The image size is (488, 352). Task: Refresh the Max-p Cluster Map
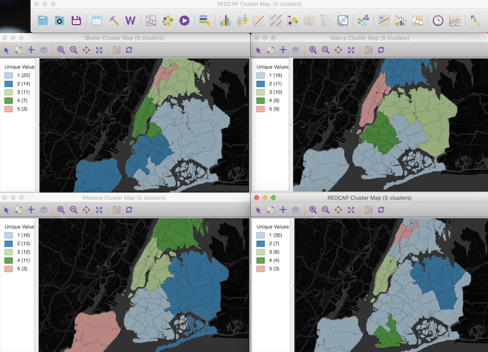coord(380,50)
